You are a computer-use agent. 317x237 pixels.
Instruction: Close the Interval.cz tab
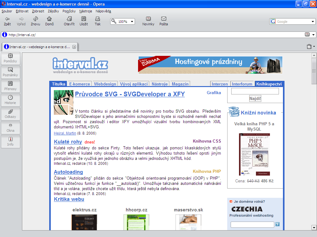(x=74, y=47)
